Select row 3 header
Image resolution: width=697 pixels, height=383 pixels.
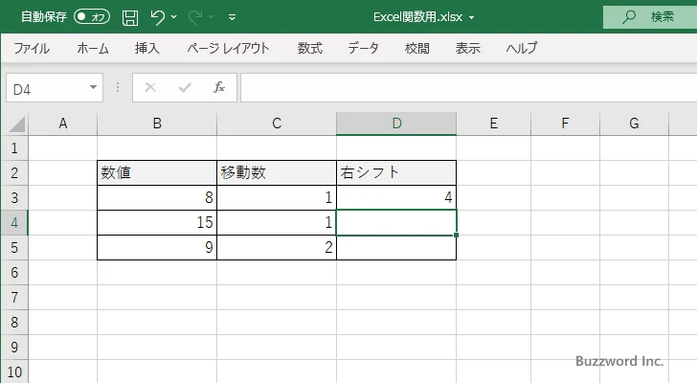[x=13, y=198]
